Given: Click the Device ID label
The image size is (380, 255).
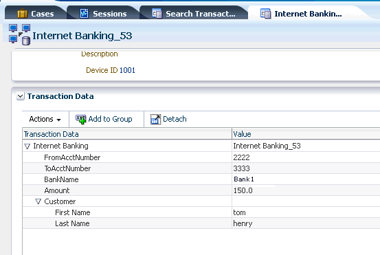Looking at the screenshot, I should (x=102, y=70).
